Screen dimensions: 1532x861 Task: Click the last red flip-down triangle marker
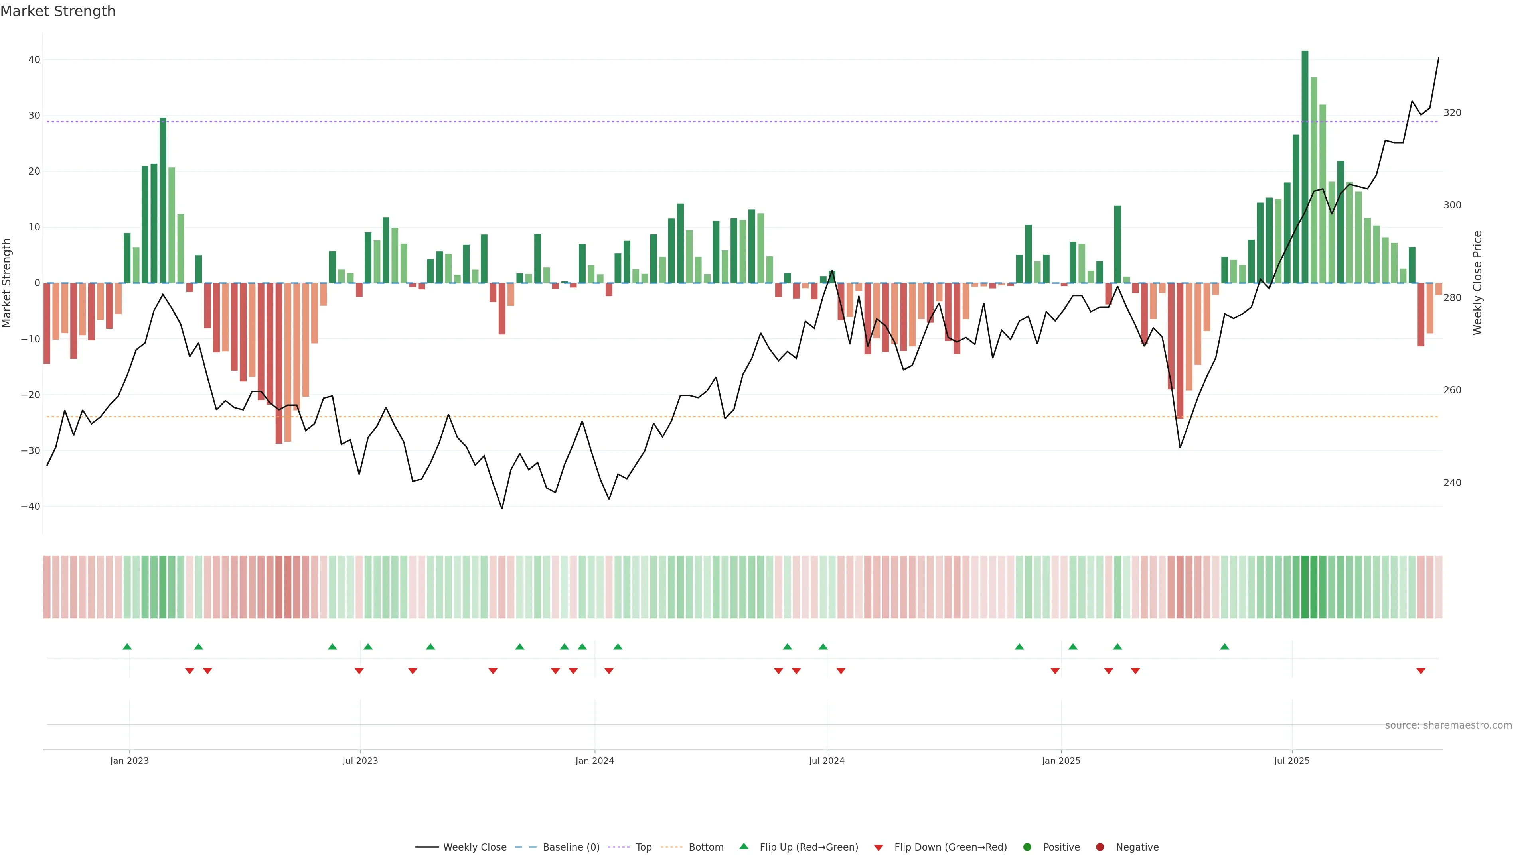1421,671
